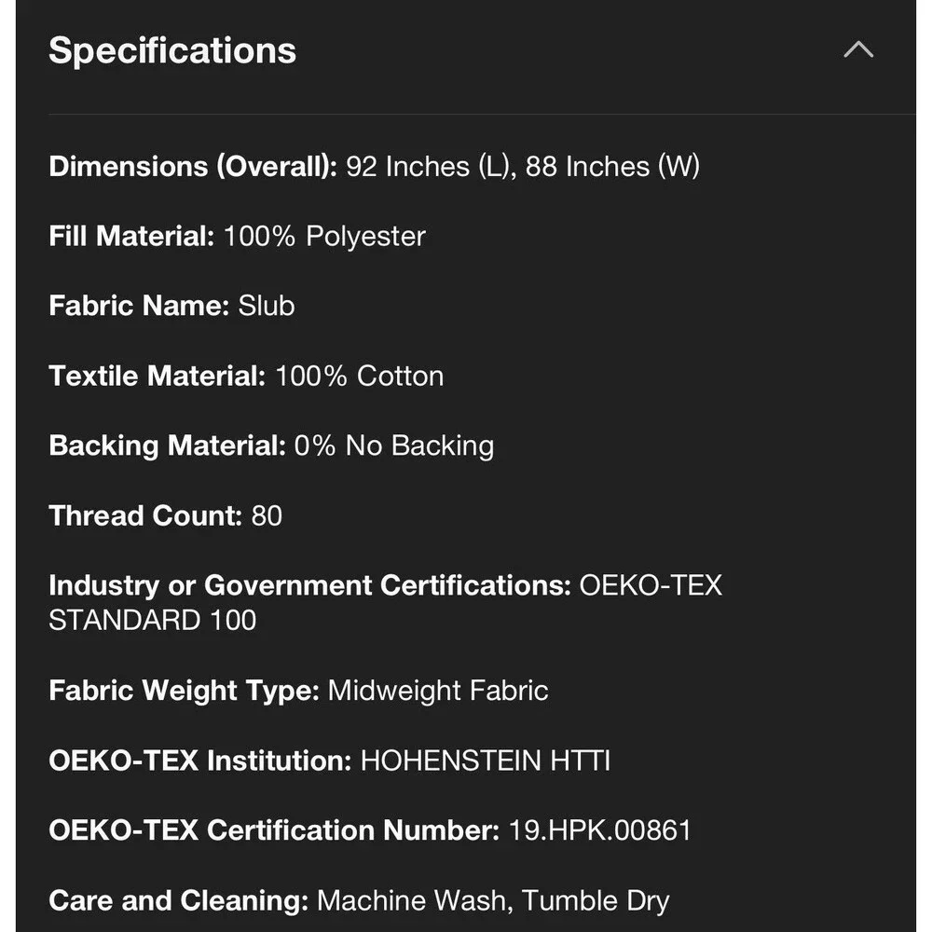
Task: Click the certification number 19.HPK.00861
Action: (599, 830)
